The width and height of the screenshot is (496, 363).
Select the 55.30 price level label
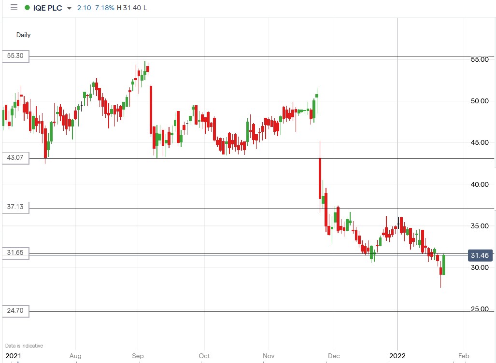(15, 56)
